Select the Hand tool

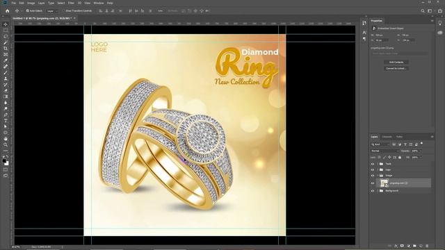(6, 139)
